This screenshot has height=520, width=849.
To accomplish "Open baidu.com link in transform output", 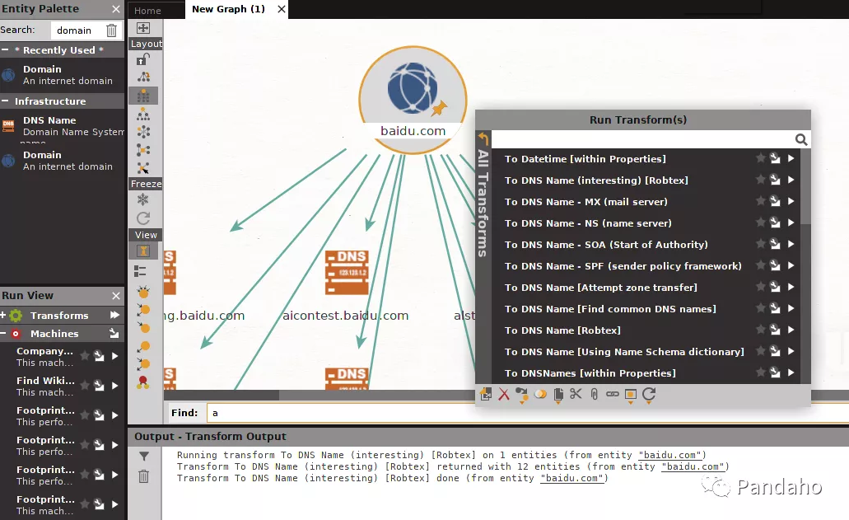I will coord(671,455).
